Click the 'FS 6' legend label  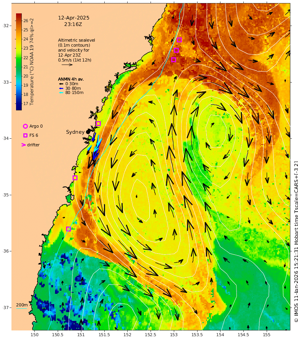point(34,135)
